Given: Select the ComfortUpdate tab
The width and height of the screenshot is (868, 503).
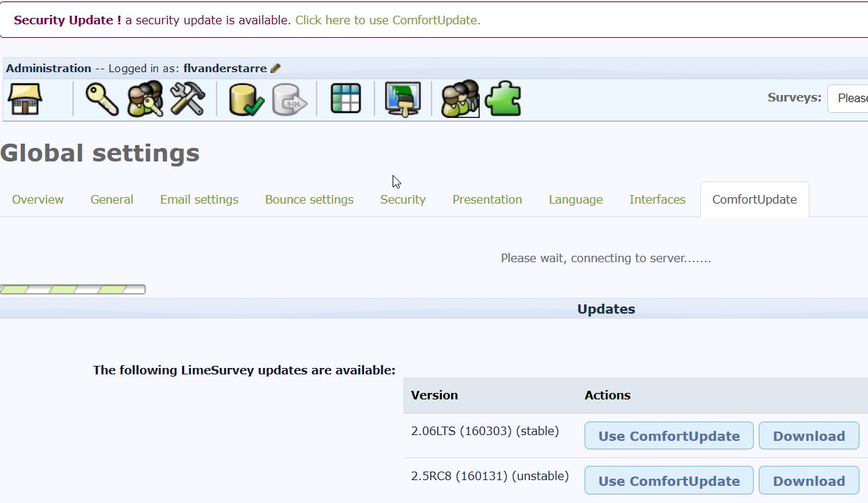Looking at the screenshot, I should pos(755,199).
